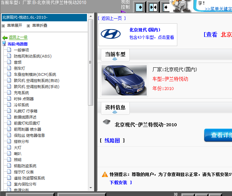
Task: Click the document icon next to 大灯
Action: (x=9, y=147)
